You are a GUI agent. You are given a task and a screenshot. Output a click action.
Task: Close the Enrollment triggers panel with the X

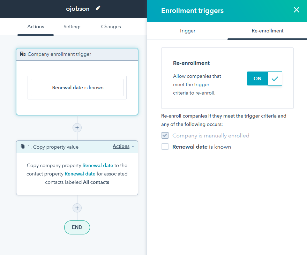click(x=296, y=10)
